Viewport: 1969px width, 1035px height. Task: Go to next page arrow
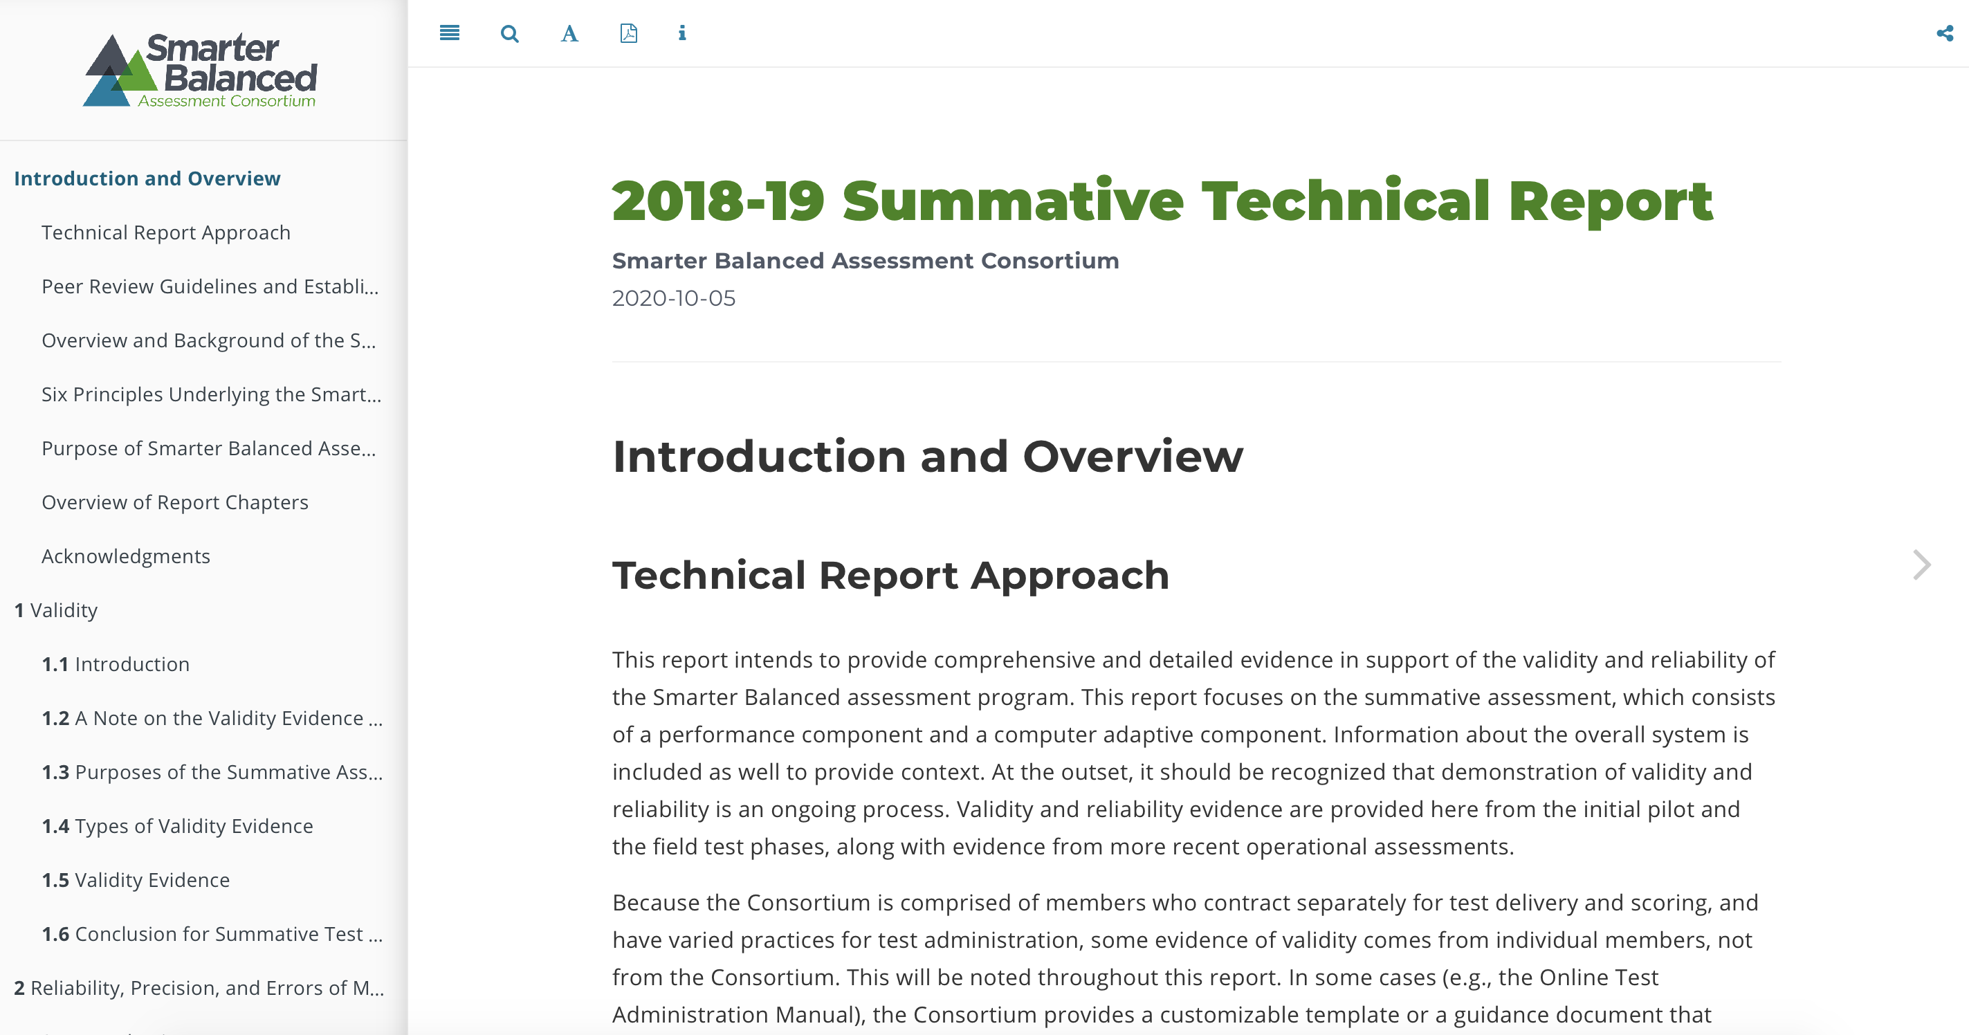[1922, 565]
